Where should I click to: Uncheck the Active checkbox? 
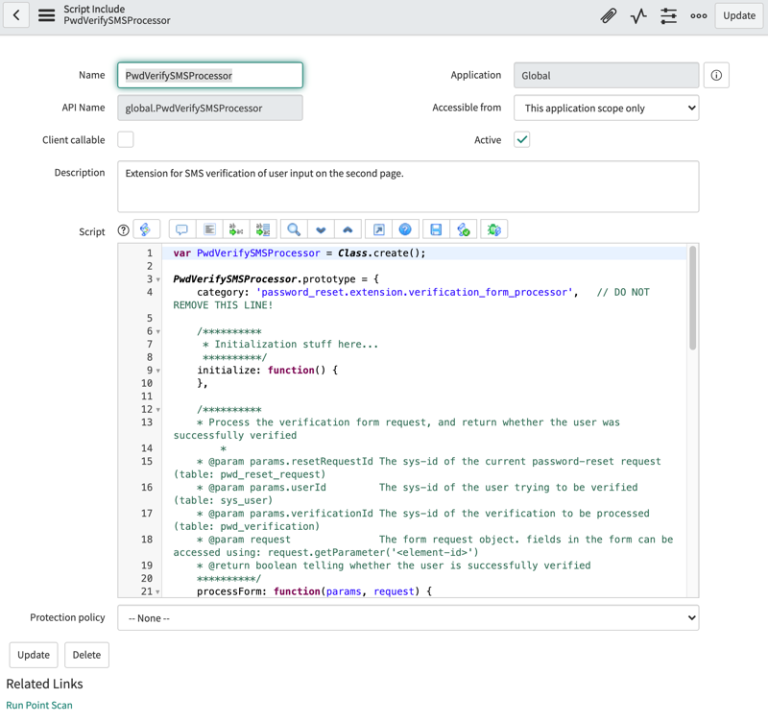[x=521, y=139]
